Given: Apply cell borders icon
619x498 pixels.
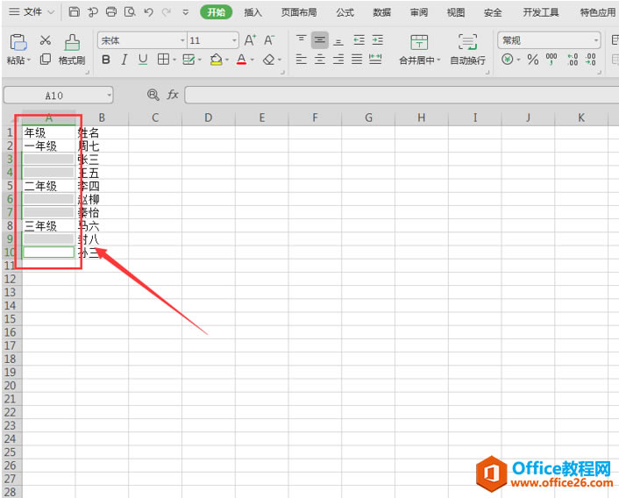Looking at the screenshot, I should [163, 60].
